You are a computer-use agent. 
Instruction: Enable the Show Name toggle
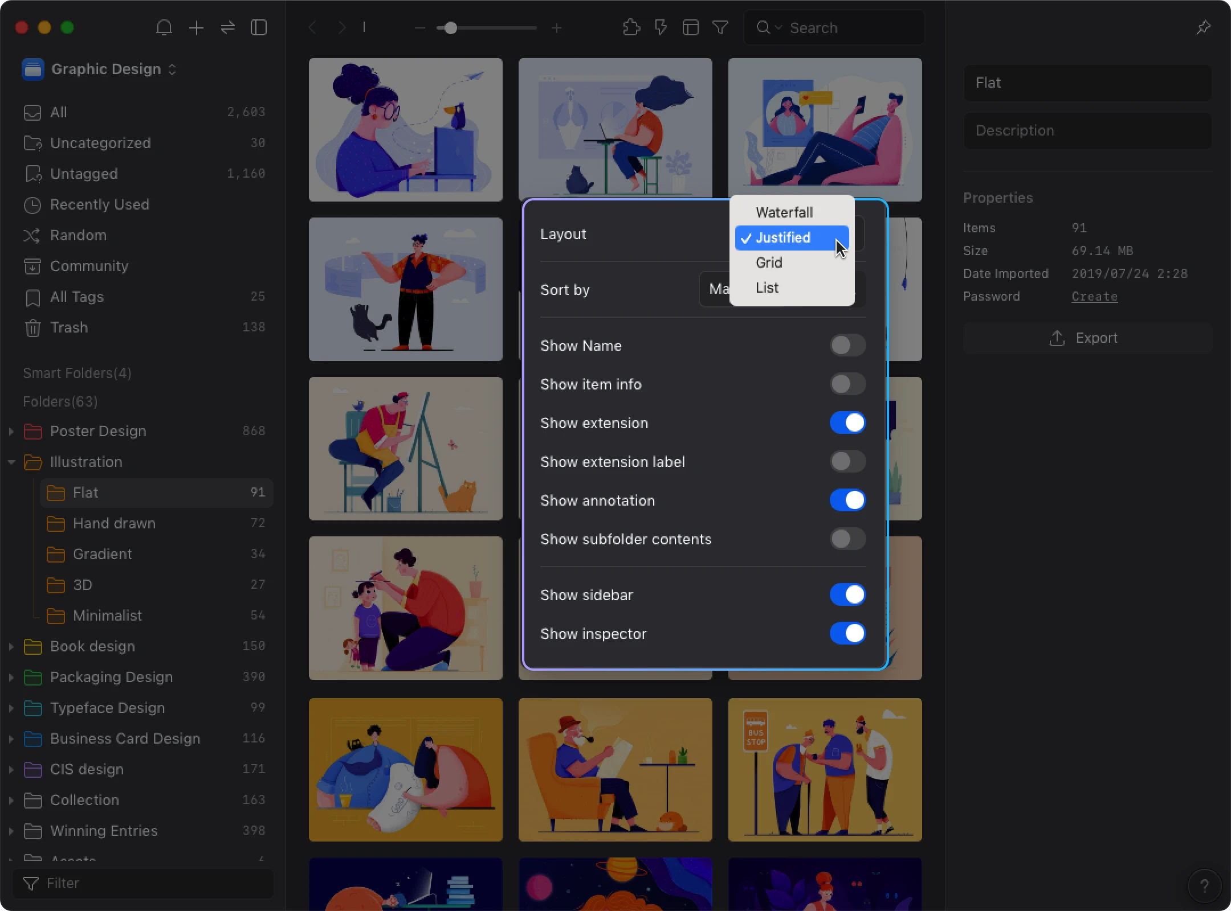(847, 345)
